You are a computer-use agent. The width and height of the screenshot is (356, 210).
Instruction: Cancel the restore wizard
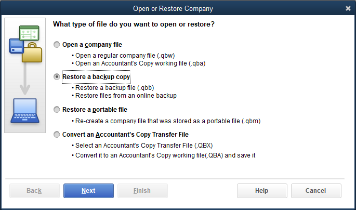coord(316,191)
